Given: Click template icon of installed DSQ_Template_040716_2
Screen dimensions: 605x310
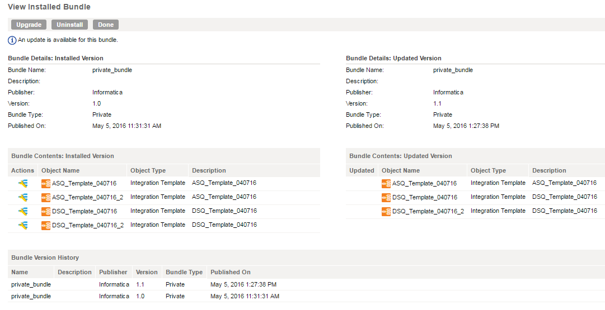Looking at the screenshot, I should coord(46,225).
